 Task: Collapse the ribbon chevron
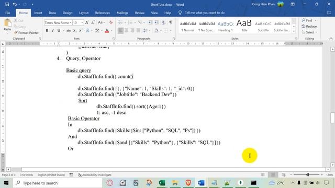coord(331,39)
